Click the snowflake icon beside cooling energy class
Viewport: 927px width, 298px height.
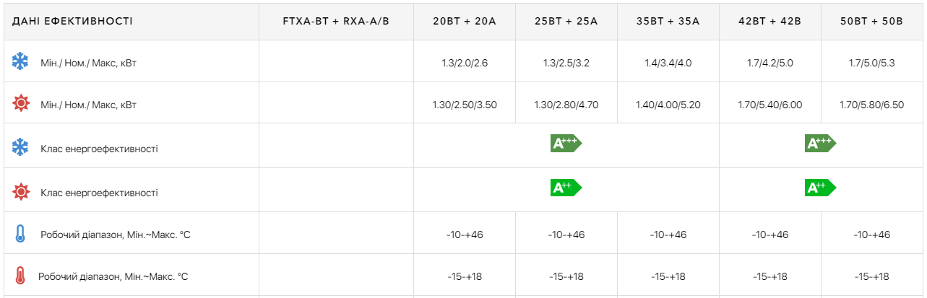tap(20, 147)
